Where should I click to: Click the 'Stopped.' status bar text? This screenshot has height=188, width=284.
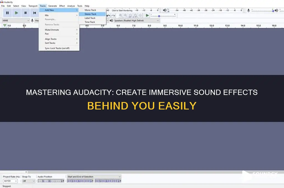point(7,186)
